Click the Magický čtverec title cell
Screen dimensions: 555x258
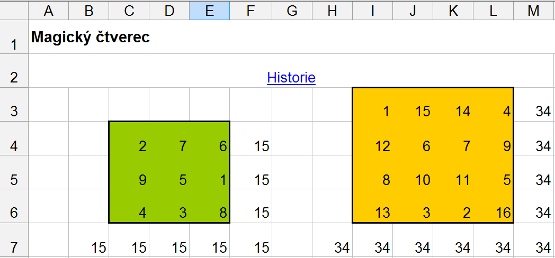pos(91,38)
